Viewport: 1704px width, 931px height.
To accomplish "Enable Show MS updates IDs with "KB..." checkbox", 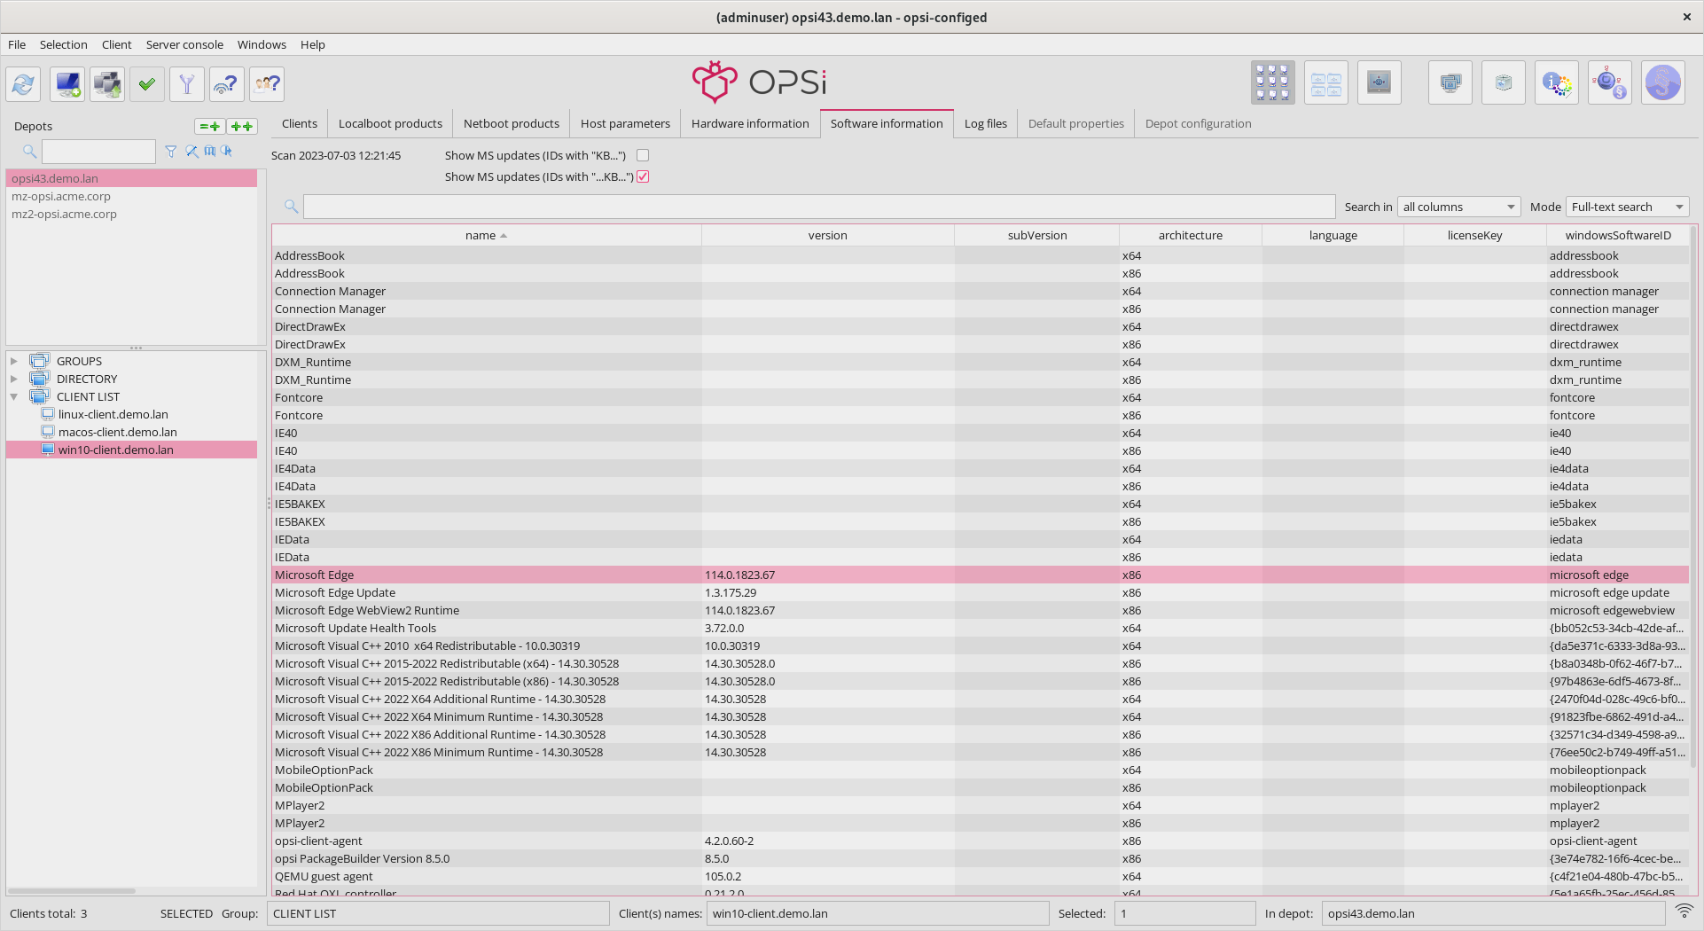I will coord(643,155).
